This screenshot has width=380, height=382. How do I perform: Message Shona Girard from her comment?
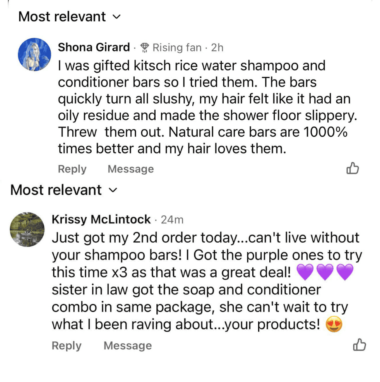(x=130, y=169)
